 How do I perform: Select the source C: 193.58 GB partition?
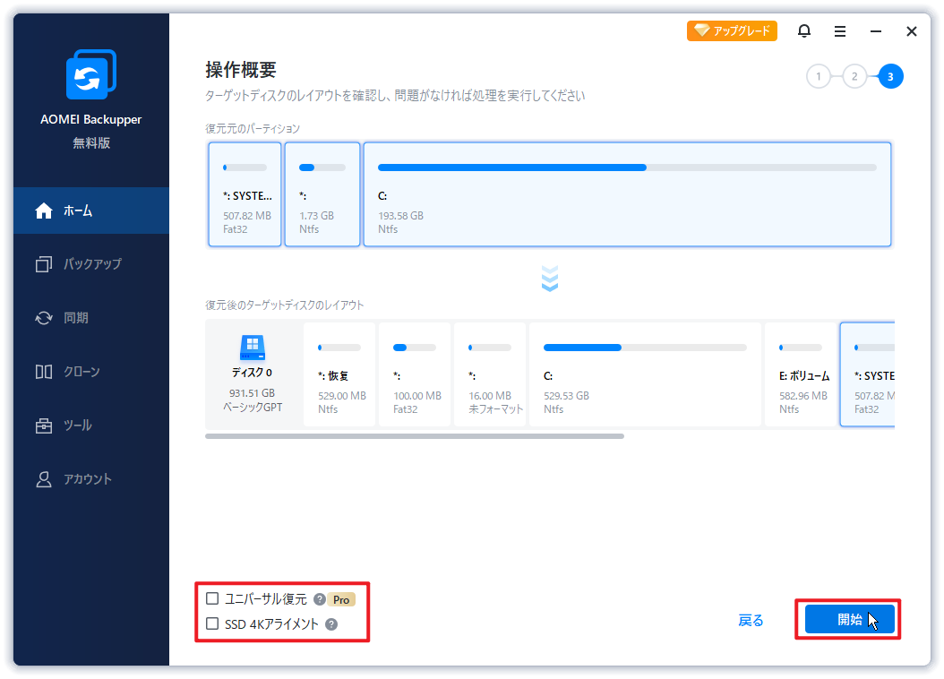coord(627,194)
